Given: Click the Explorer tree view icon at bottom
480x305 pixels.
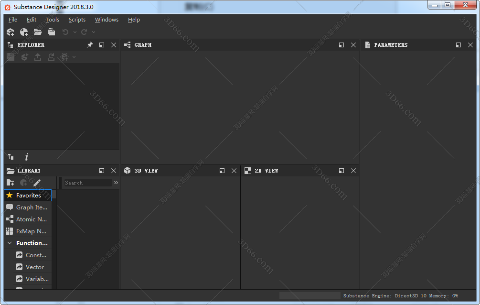Looking at the screenshot, I should pos(11,157).
